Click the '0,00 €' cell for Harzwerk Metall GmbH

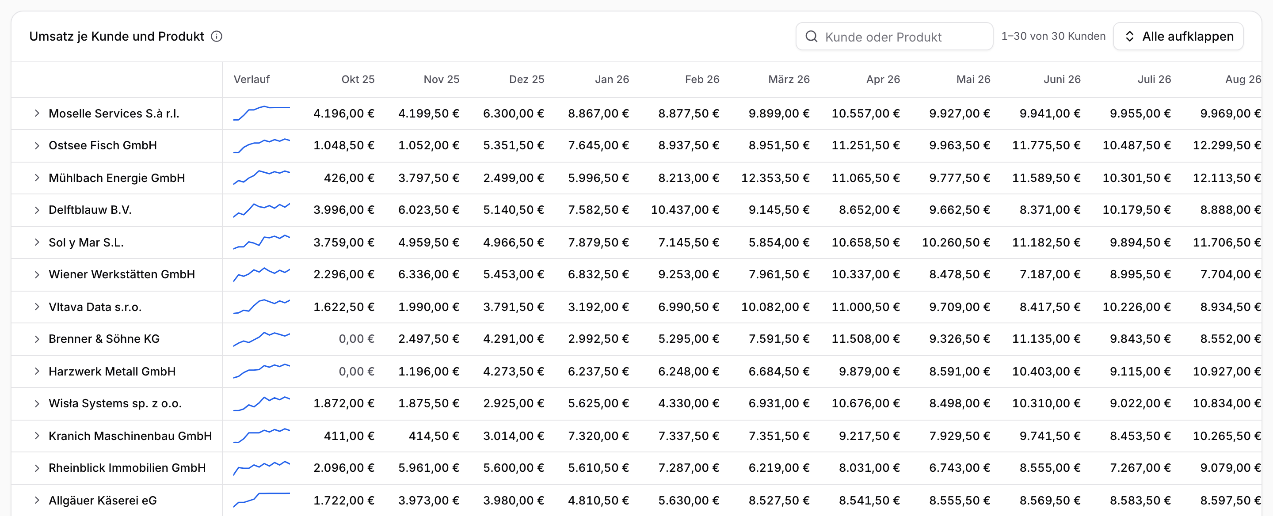(356, 372)
